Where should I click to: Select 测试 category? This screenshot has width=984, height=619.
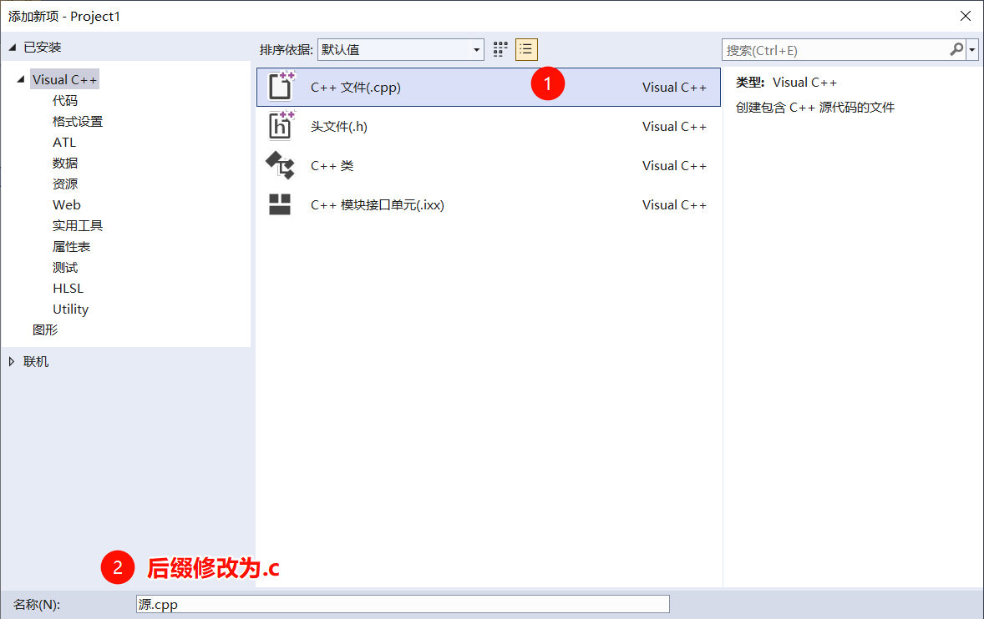(64, 268)
